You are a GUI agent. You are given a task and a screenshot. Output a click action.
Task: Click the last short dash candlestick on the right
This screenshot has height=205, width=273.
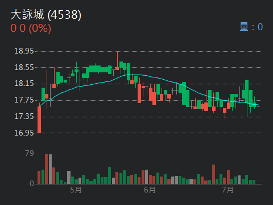point(258,107)
